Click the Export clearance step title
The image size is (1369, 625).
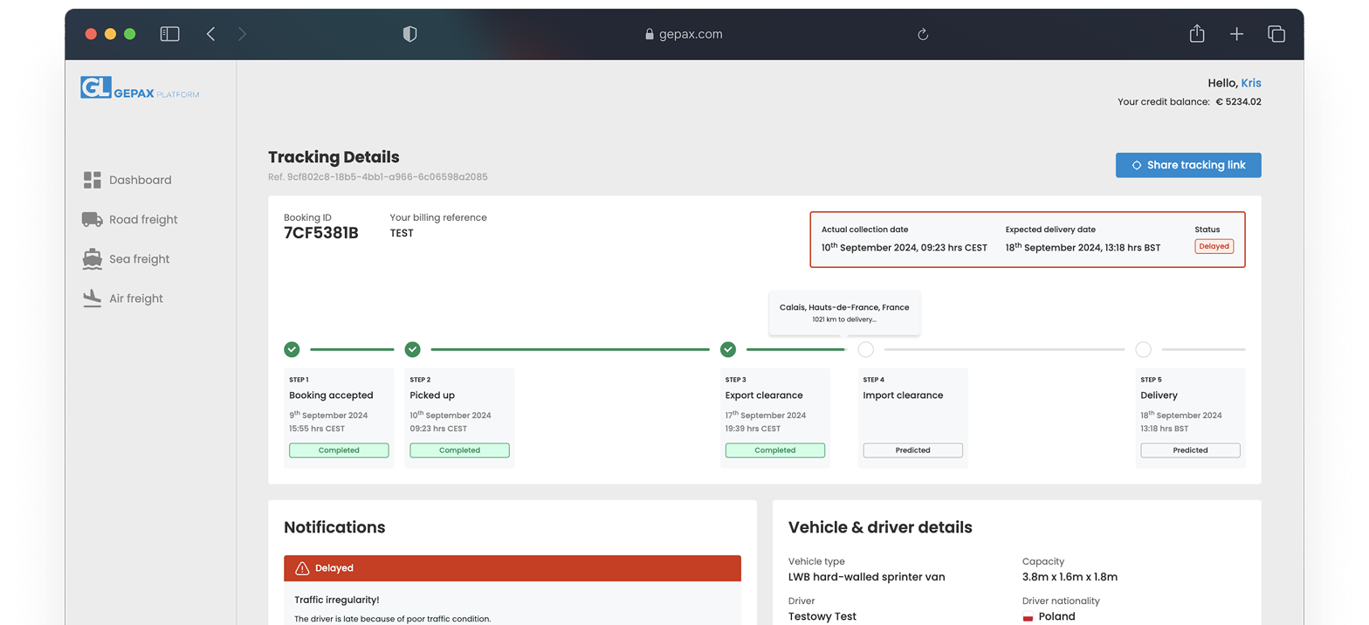[764, 395]
